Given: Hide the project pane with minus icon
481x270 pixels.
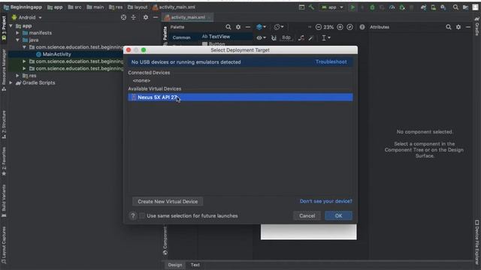Looking at the screenshot, I should pos(156,17).
